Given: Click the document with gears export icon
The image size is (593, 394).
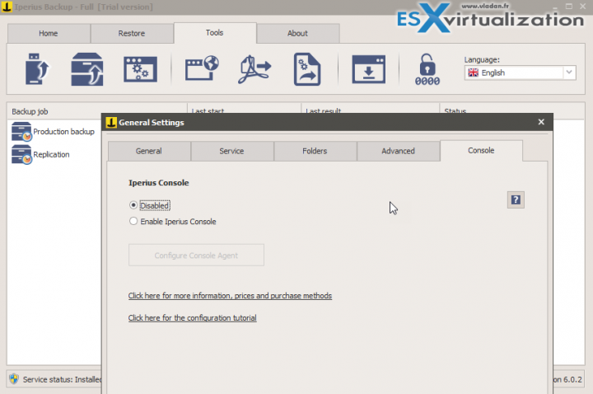Looking at the screenshot, I should tap(307, 69).
